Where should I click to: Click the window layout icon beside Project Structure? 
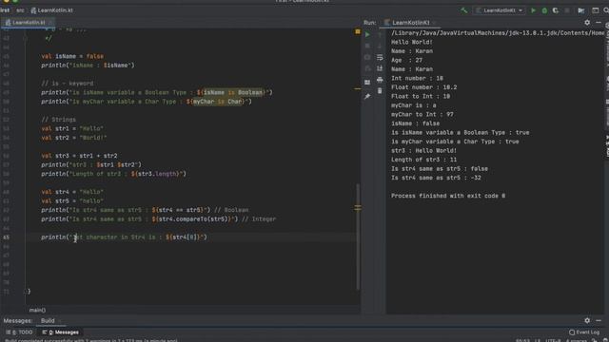tap(595, 10)
